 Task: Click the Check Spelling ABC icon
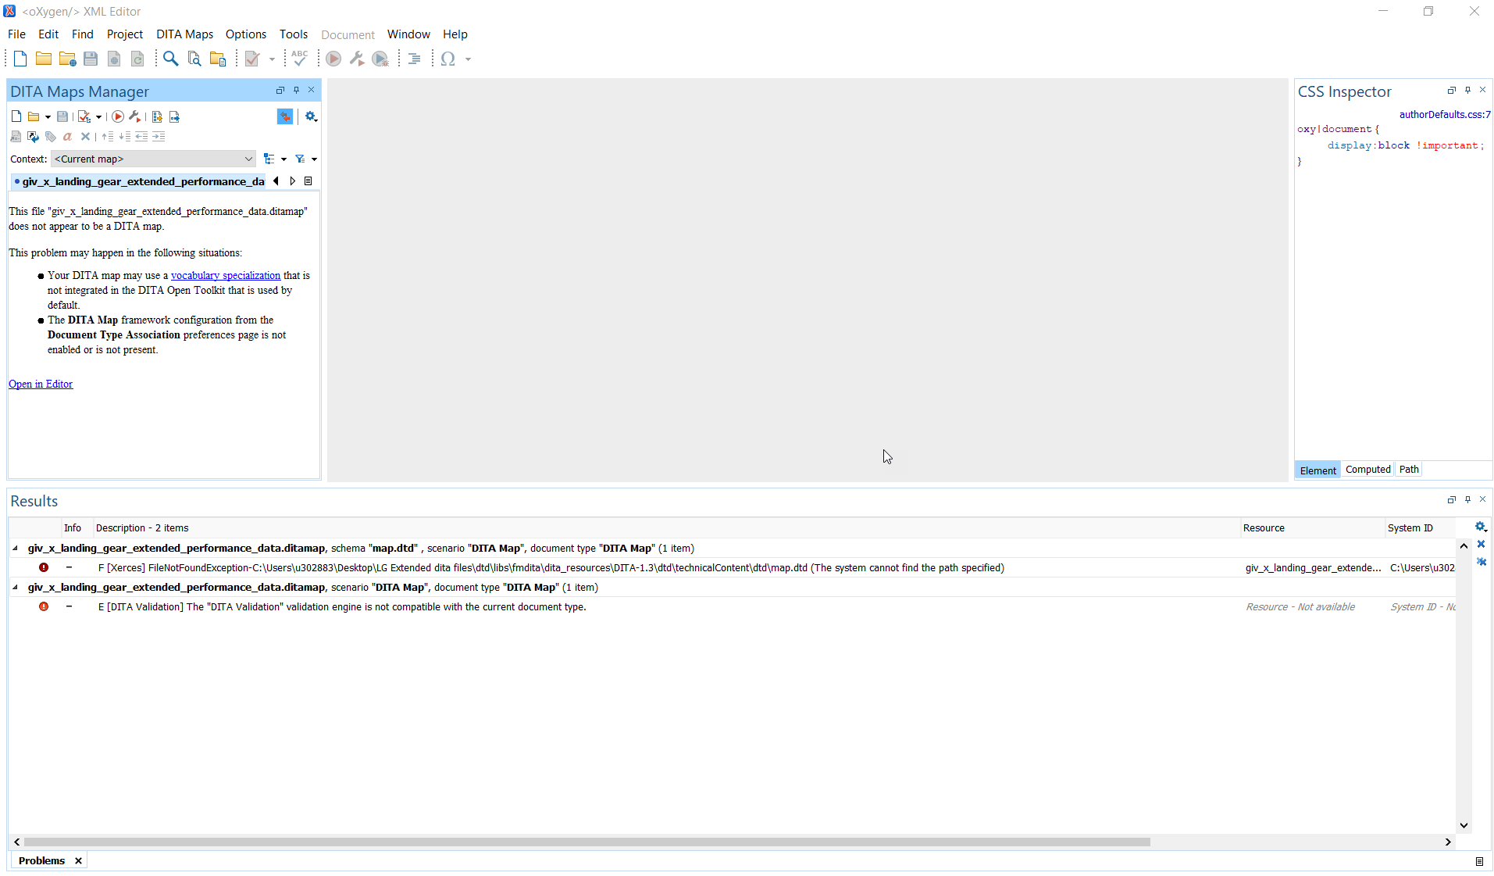[x=300, y=59]
